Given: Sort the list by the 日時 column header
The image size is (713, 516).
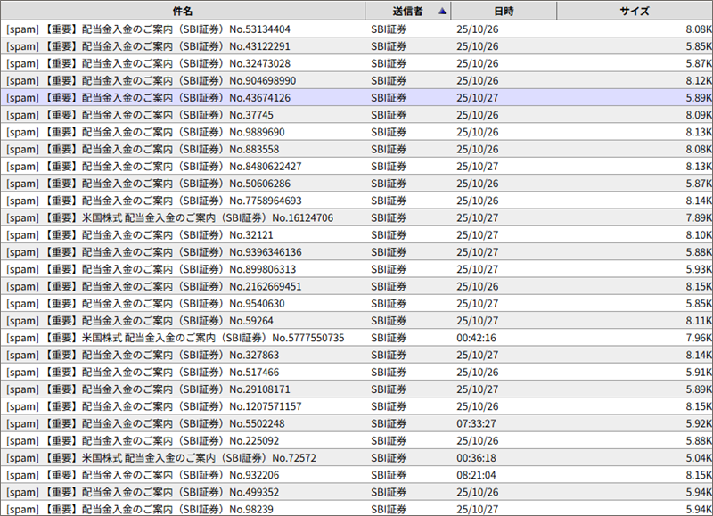Looking at the screenshot, I should click(504, 12).
